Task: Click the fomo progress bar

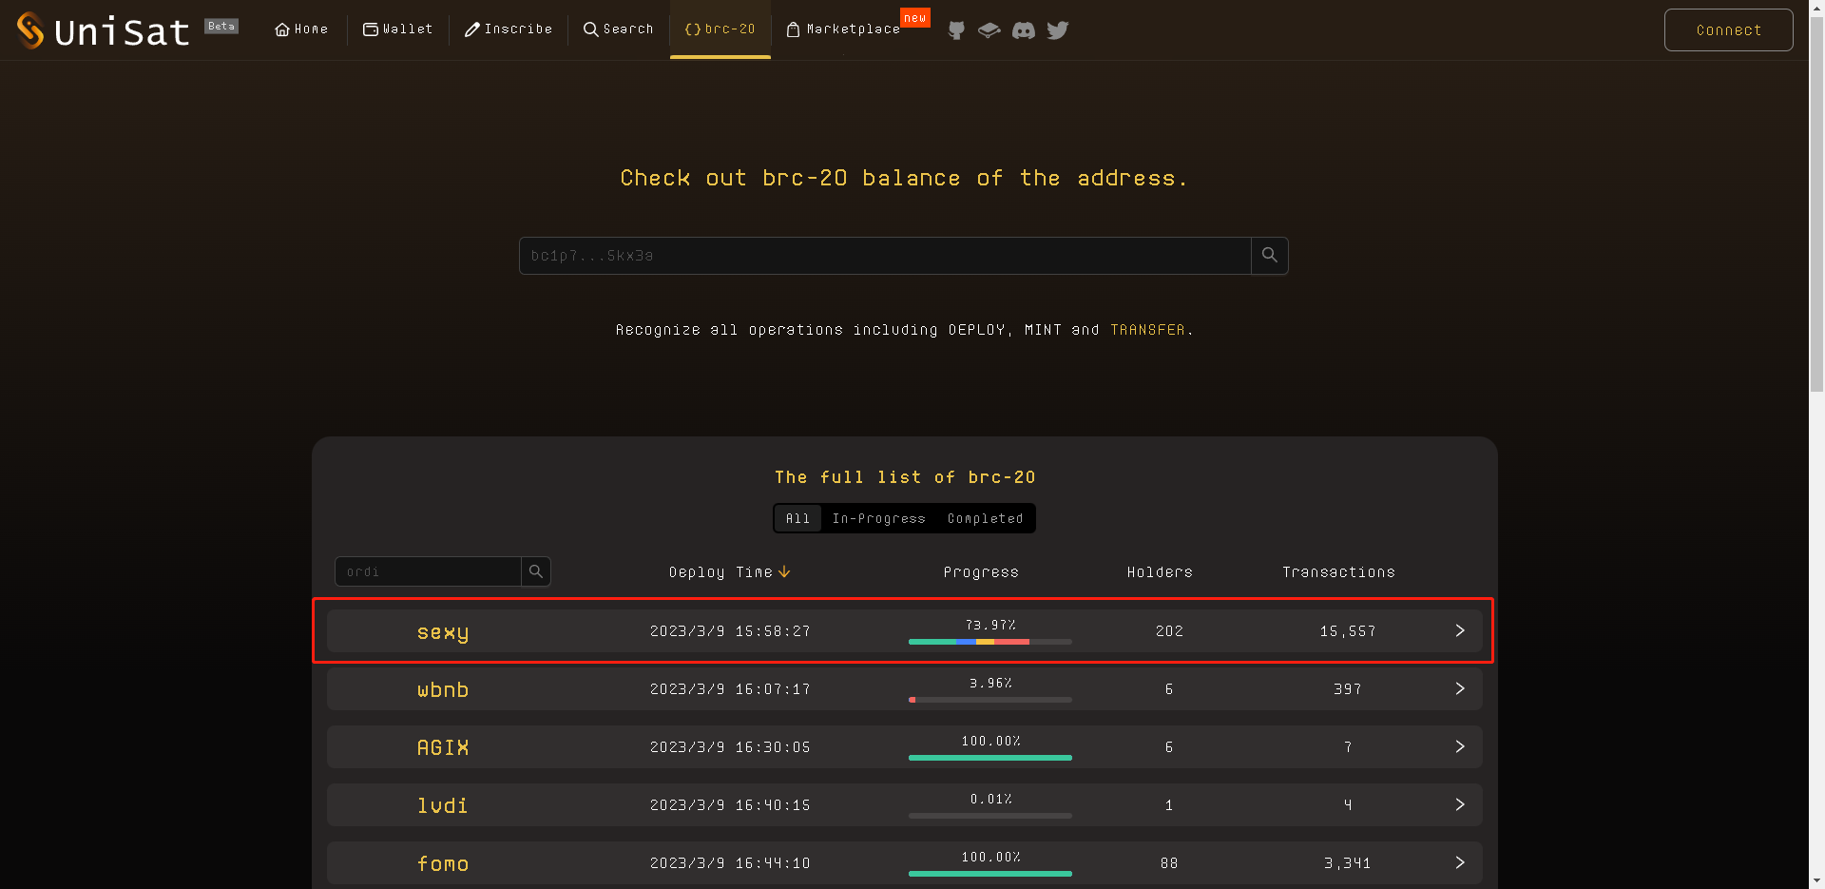Action: [990, 874]
